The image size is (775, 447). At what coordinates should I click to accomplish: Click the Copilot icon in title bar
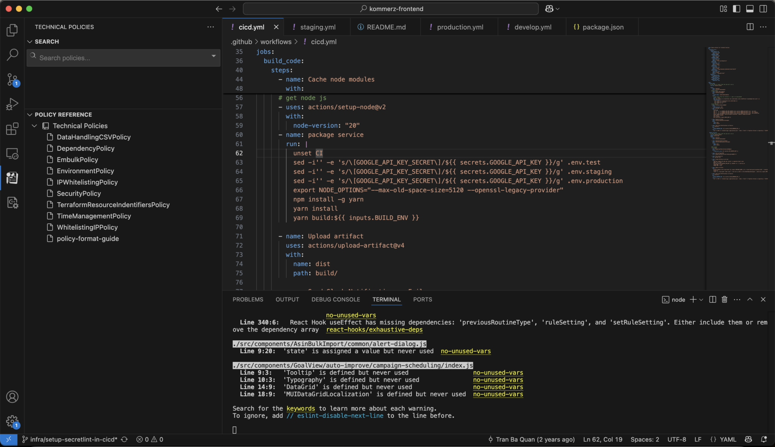click(x=549, y=9)
